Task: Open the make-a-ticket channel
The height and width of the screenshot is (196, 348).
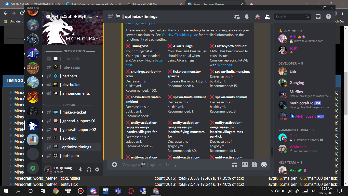Action: [73, 112]
